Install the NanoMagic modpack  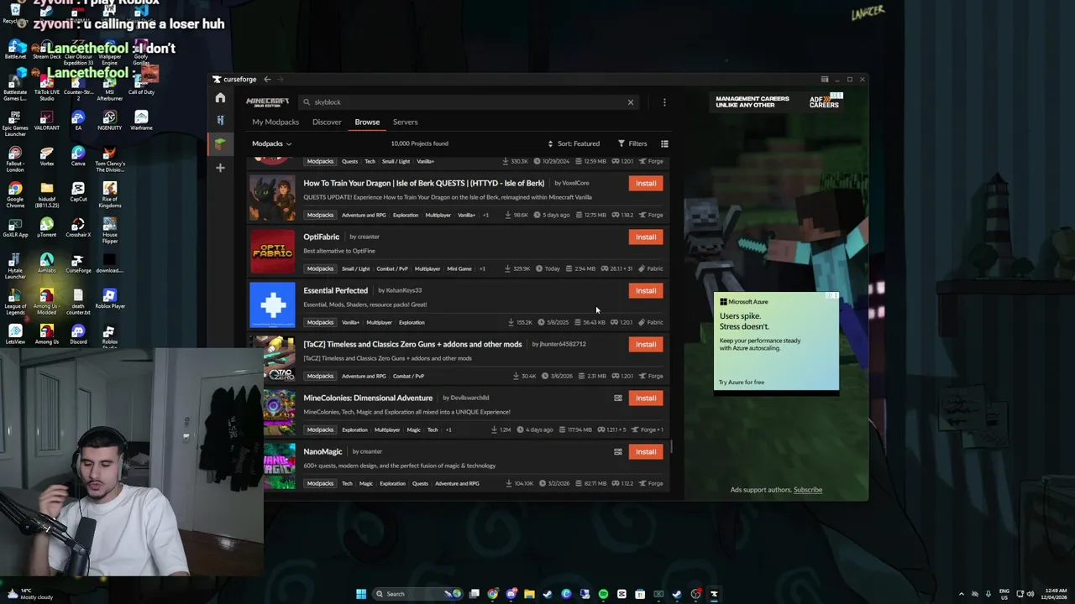(646, 451)
